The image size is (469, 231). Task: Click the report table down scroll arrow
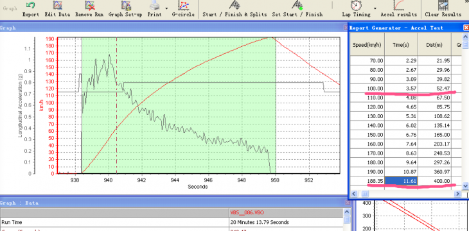[x=465, y=186]
